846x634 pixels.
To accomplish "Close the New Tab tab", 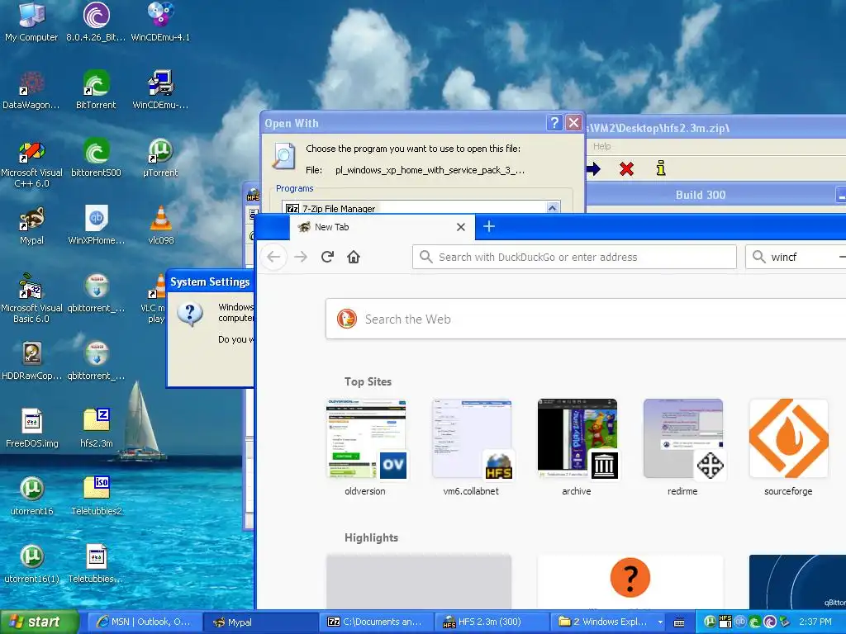I will (461, 227).
